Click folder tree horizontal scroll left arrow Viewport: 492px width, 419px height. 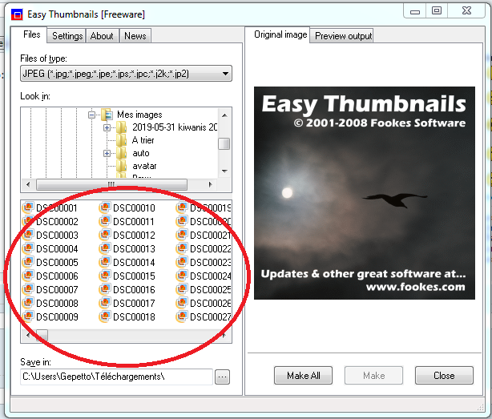[28, 184]
